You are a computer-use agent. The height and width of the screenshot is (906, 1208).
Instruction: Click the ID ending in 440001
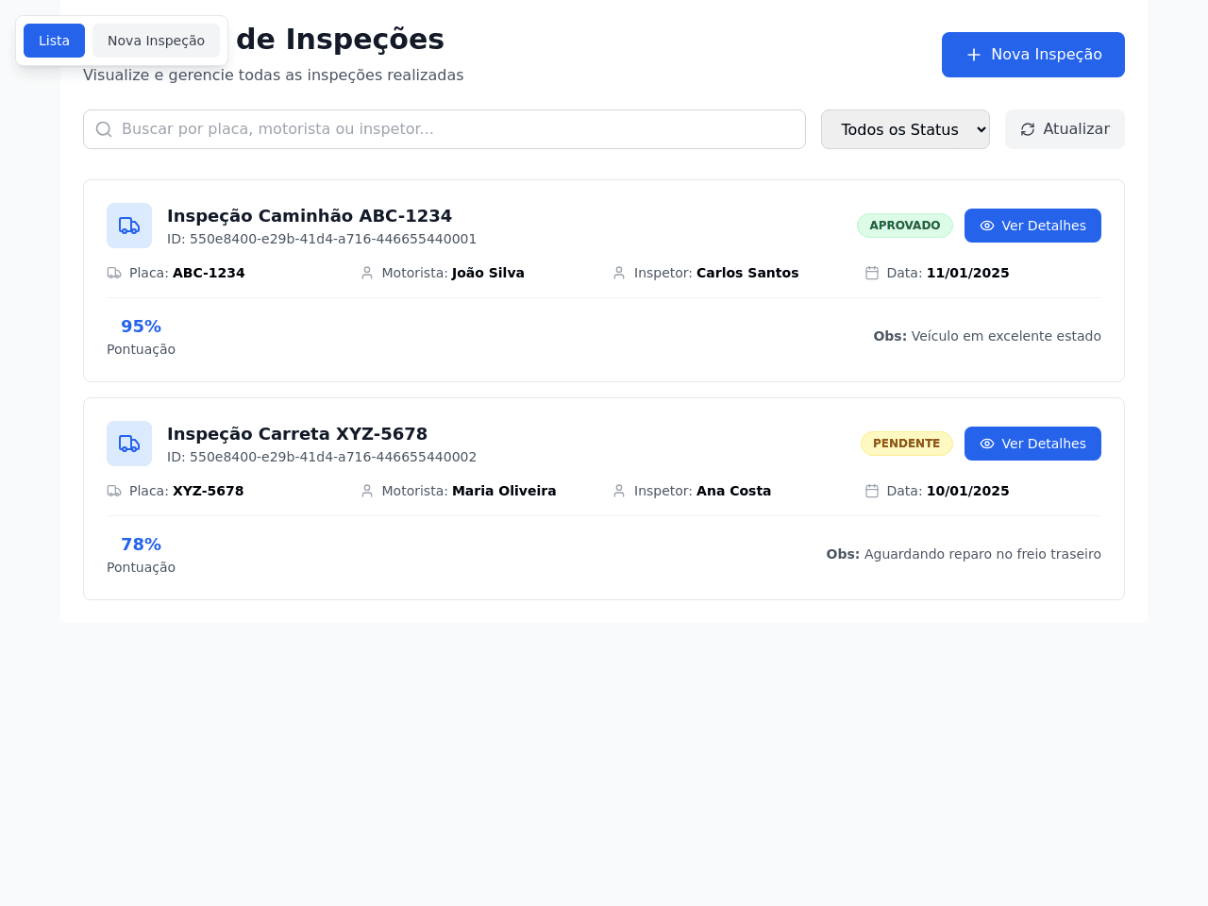(322, 239)
